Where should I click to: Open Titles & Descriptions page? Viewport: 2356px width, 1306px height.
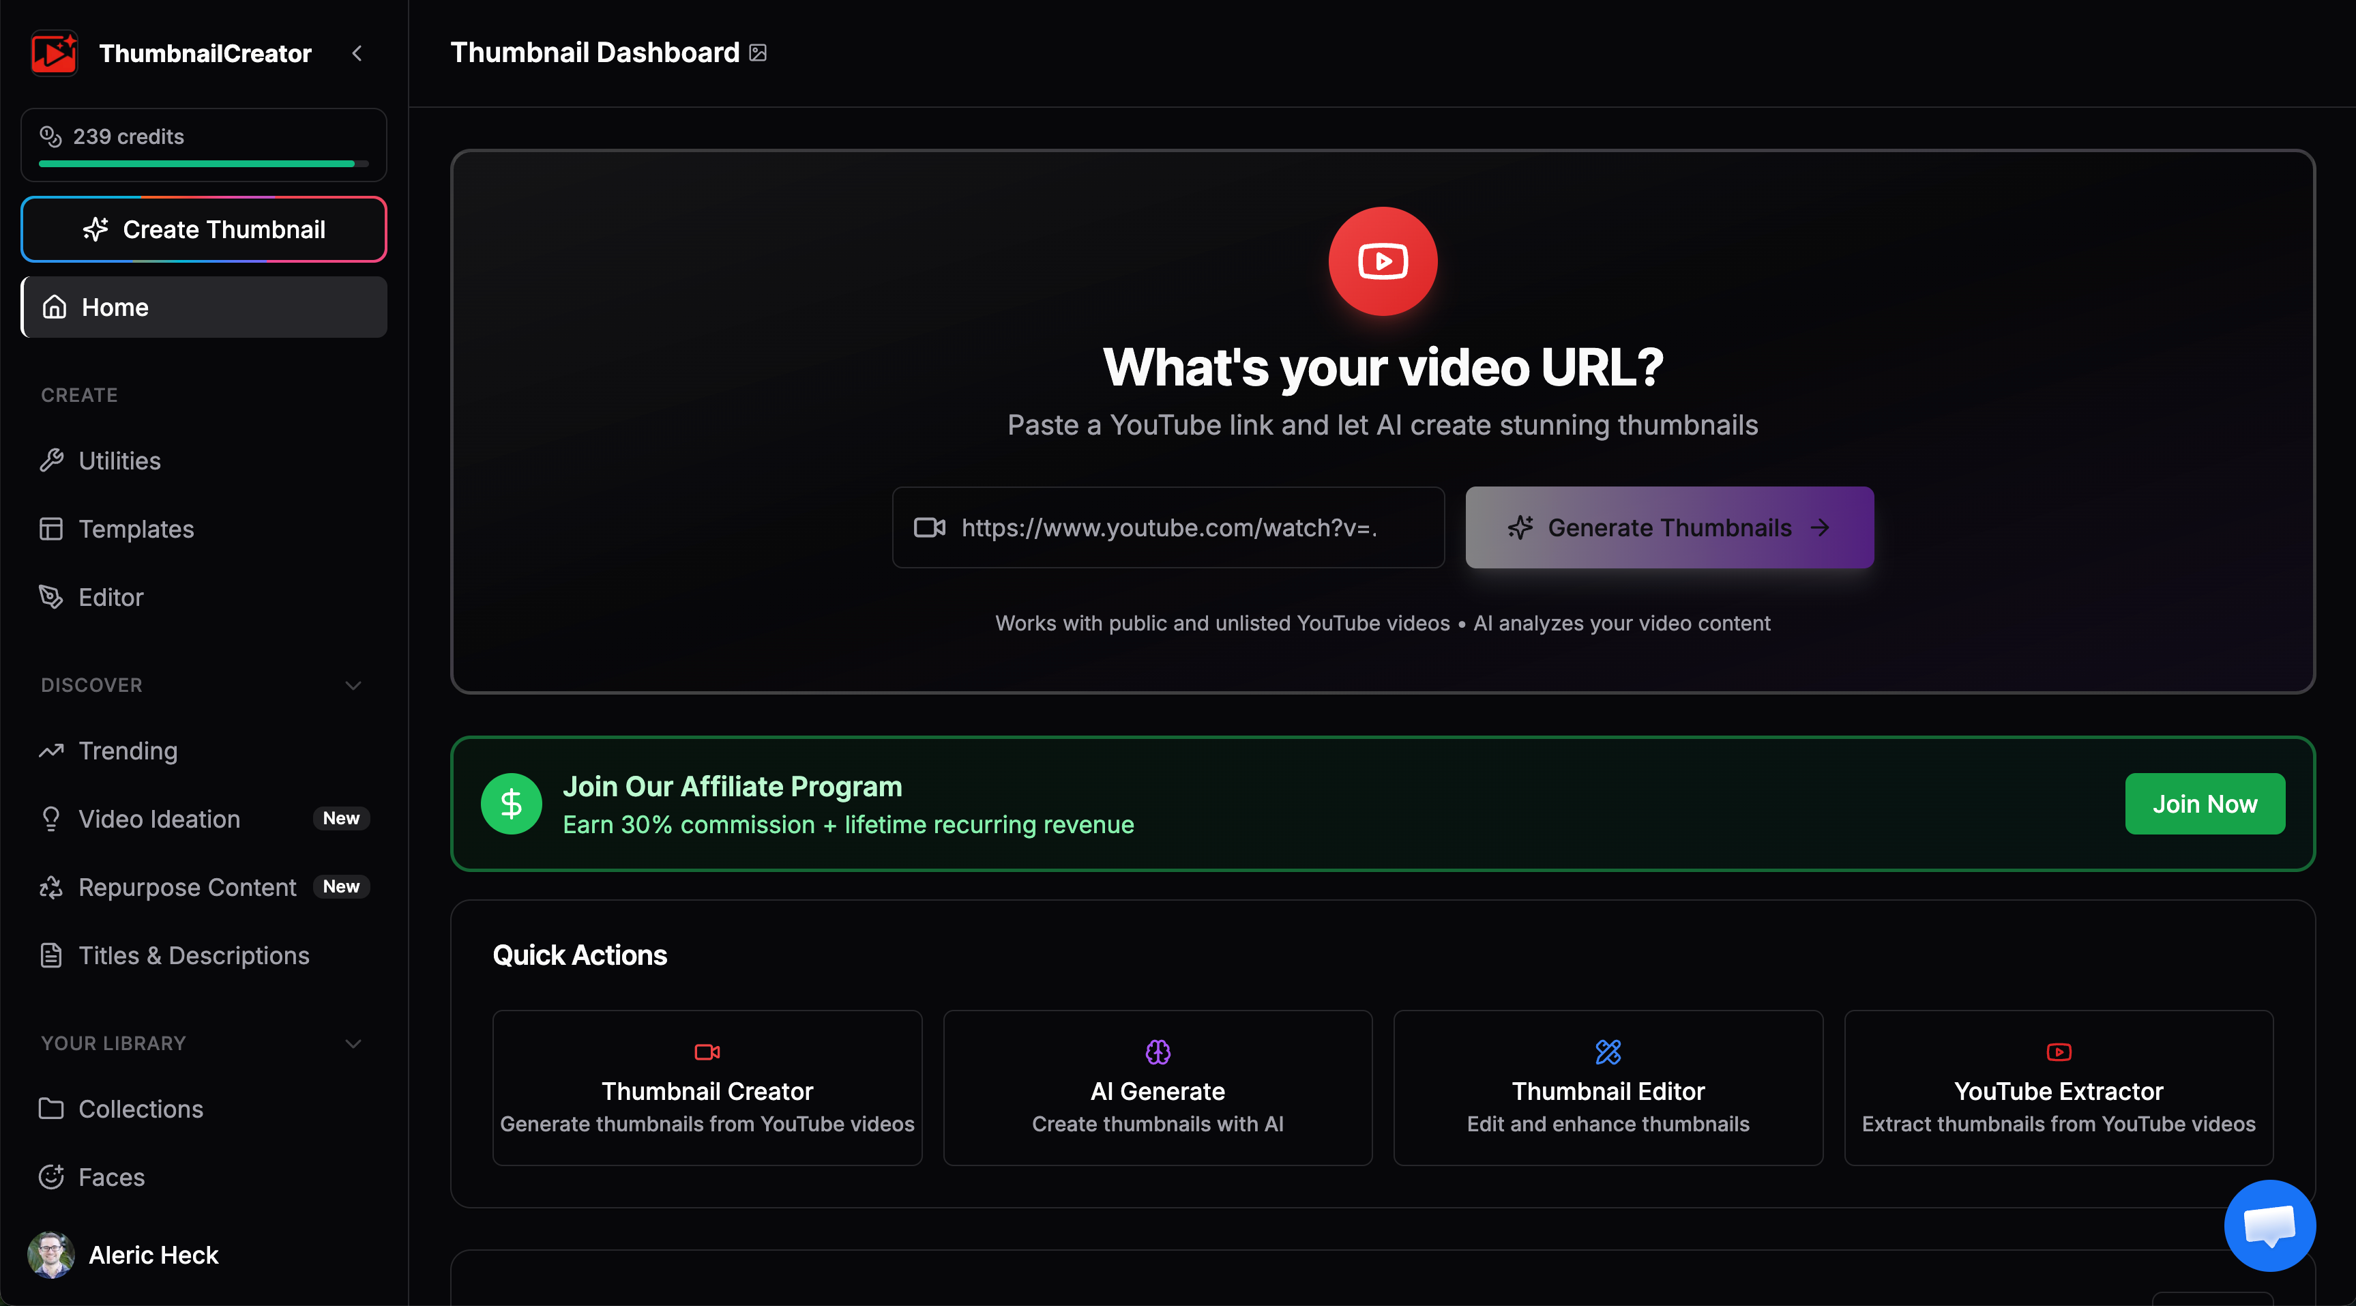tap(204, 955)
